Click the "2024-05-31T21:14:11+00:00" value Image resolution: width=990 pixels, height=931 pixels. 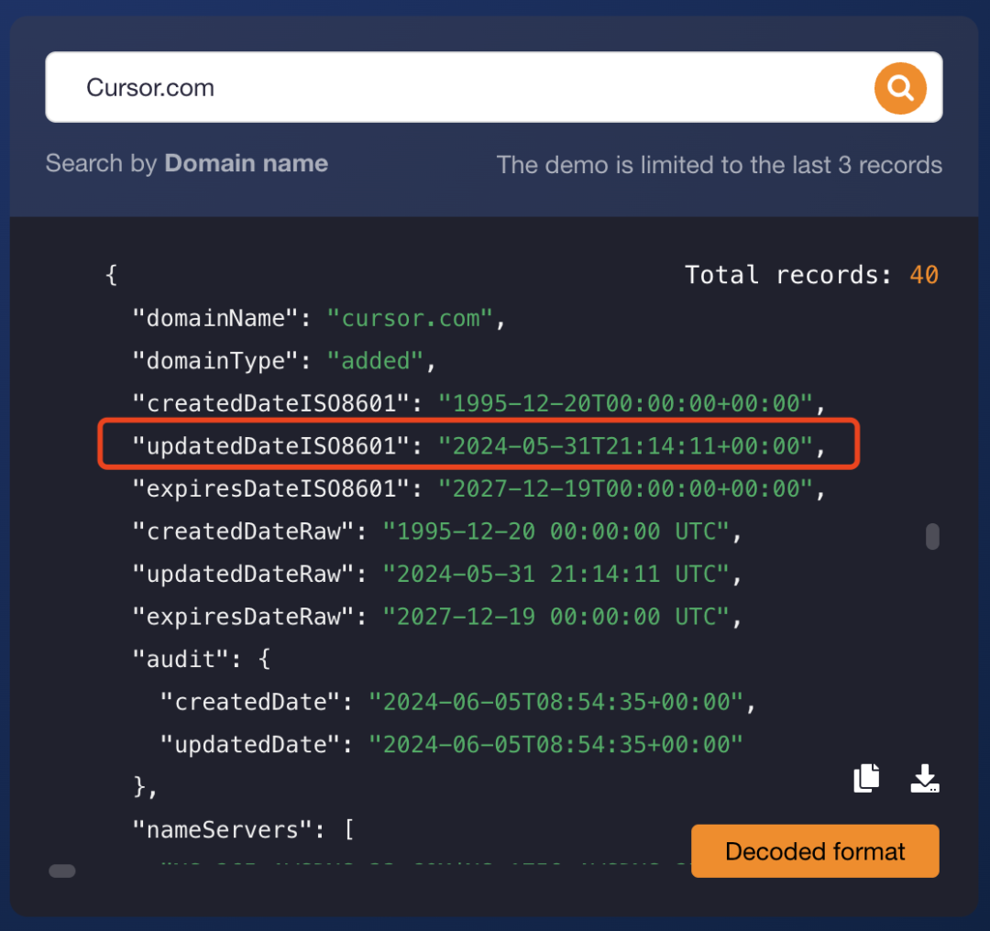pyautogui.click(x=625, y=445)
